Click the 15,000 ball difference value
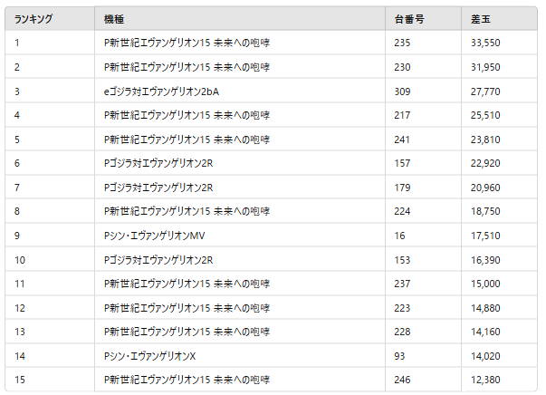This screenshot has height=395, width=546. point(485,284)
